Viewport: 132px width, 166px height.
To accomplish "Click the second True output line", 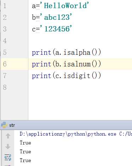I will click(x=26, y=152).
